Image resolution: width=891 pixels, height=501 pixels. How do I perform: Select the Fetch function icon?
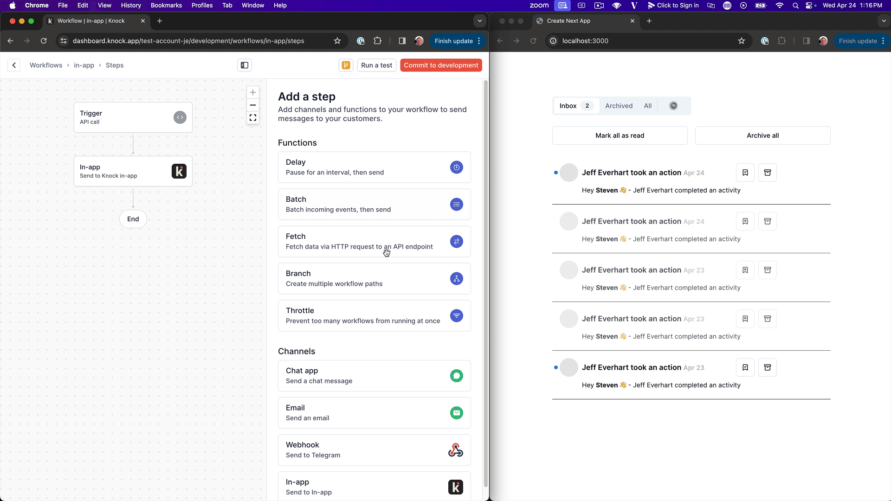click(x=457, y=241)
